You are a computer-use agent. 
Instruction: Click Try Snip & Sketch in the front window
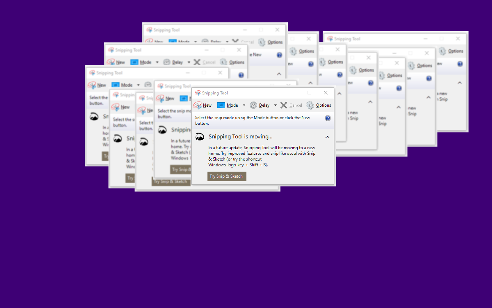(227, 176)
